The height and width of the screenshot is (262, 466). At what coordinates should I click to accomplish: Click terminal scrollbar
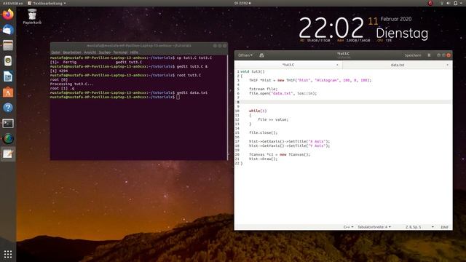(x=227, y=107)
